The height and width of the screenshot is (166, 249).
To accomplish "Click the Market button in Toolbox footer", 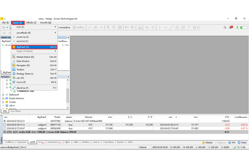I will [207, 142].
